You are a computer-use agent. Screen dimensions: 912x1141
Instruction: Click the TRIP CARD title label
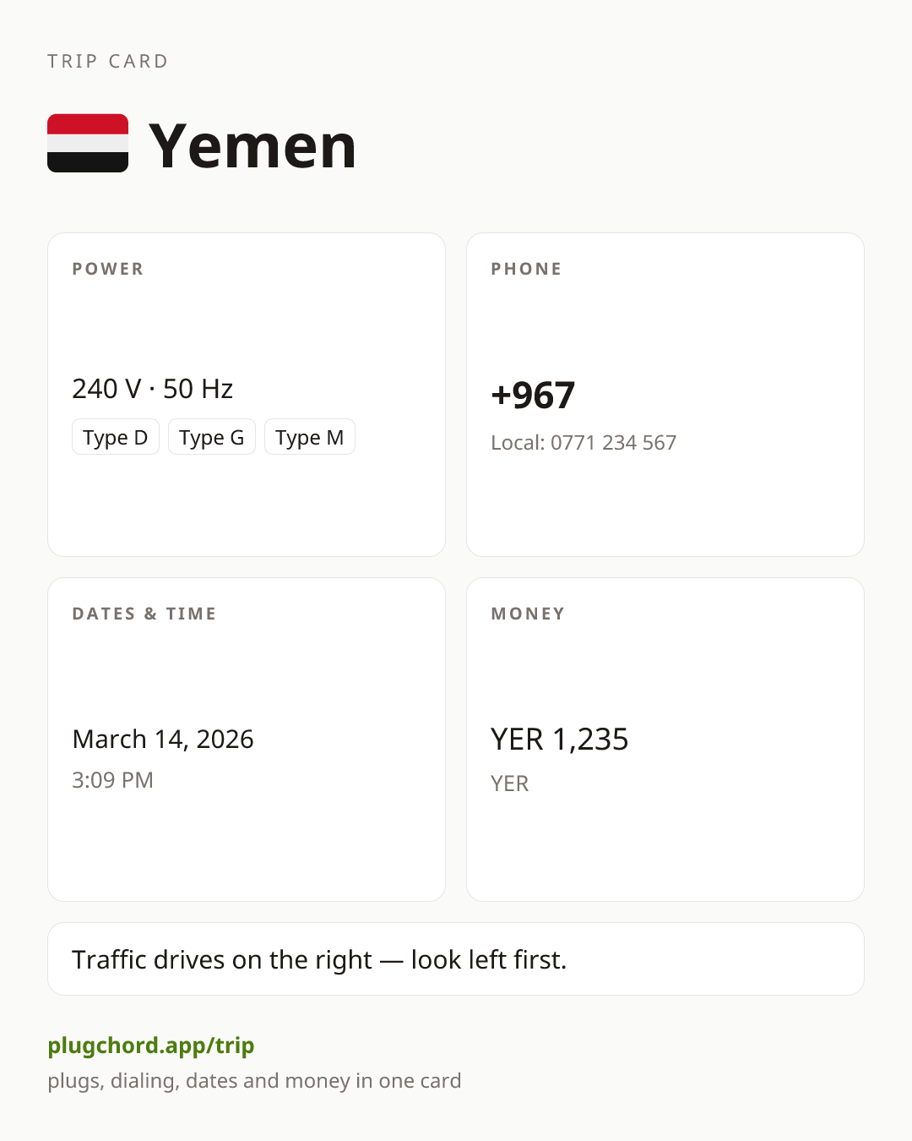pyautogui.click(x=108, y=61)
